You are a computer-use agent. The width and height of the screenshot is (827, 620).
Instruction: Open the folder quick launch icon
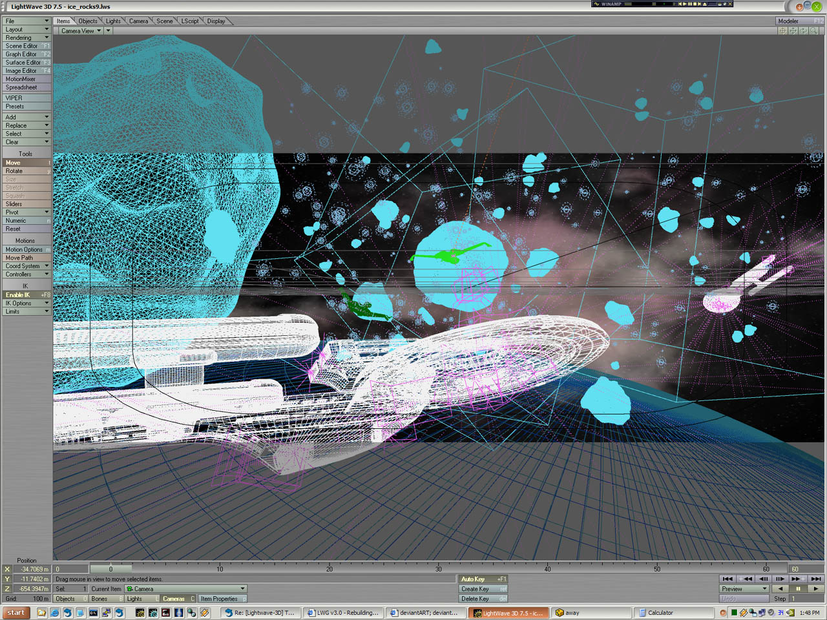(x=42, y=613)
